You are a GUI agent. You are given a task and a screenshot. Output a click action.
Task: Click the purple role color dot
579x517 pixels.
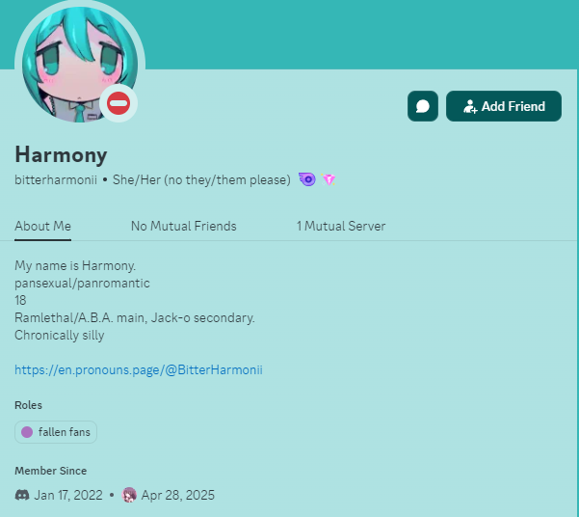click(x=27, y=432)
